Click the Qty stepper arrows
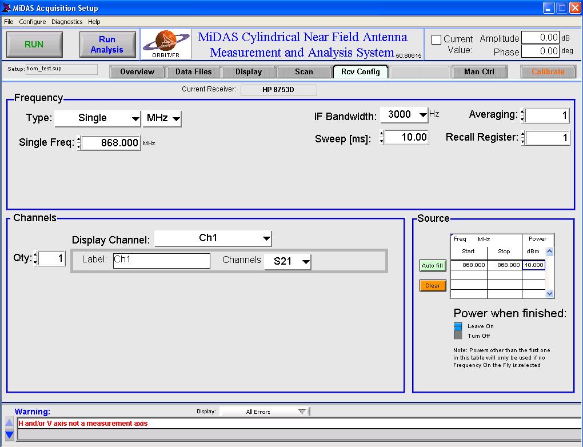Viewport: 583px width, 447px height. tap(35, 258)
